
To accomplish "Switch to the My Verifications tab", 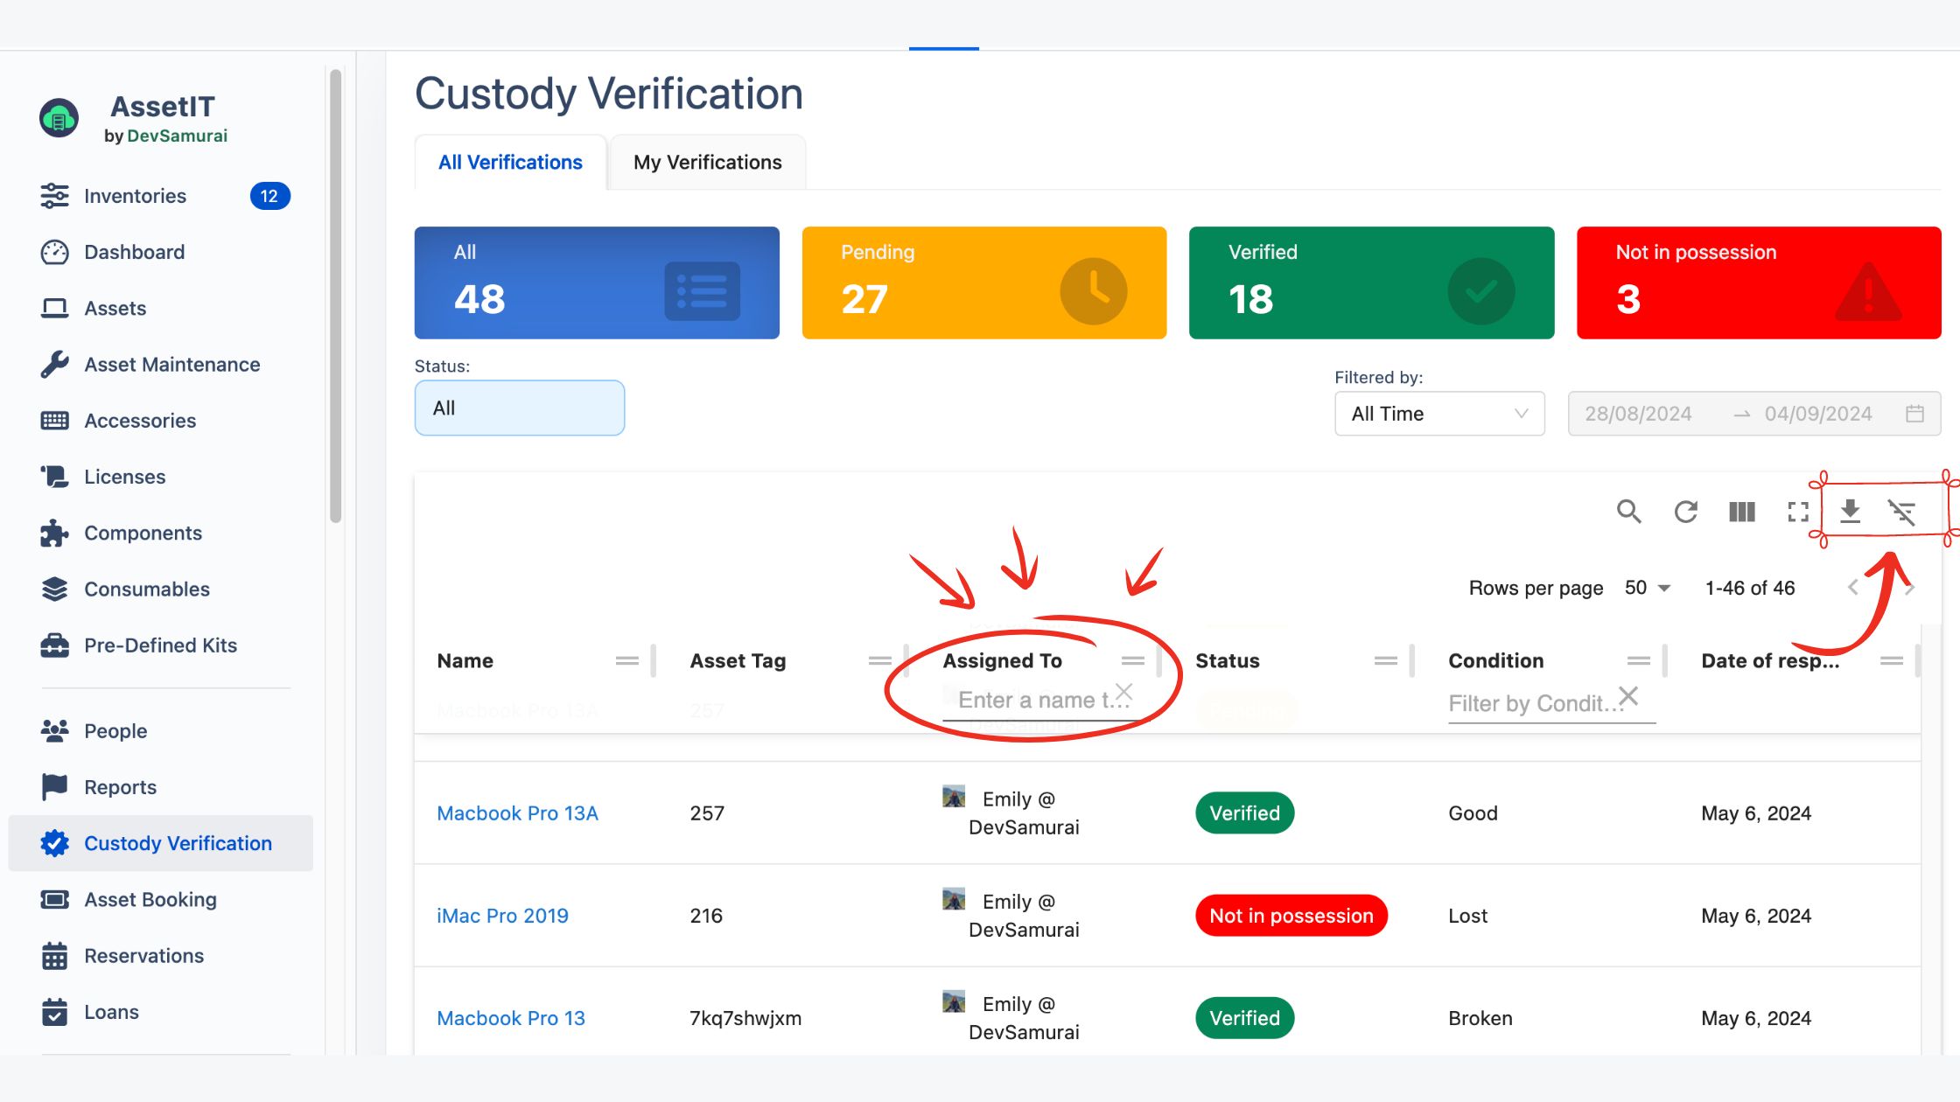I will (707, 162).
